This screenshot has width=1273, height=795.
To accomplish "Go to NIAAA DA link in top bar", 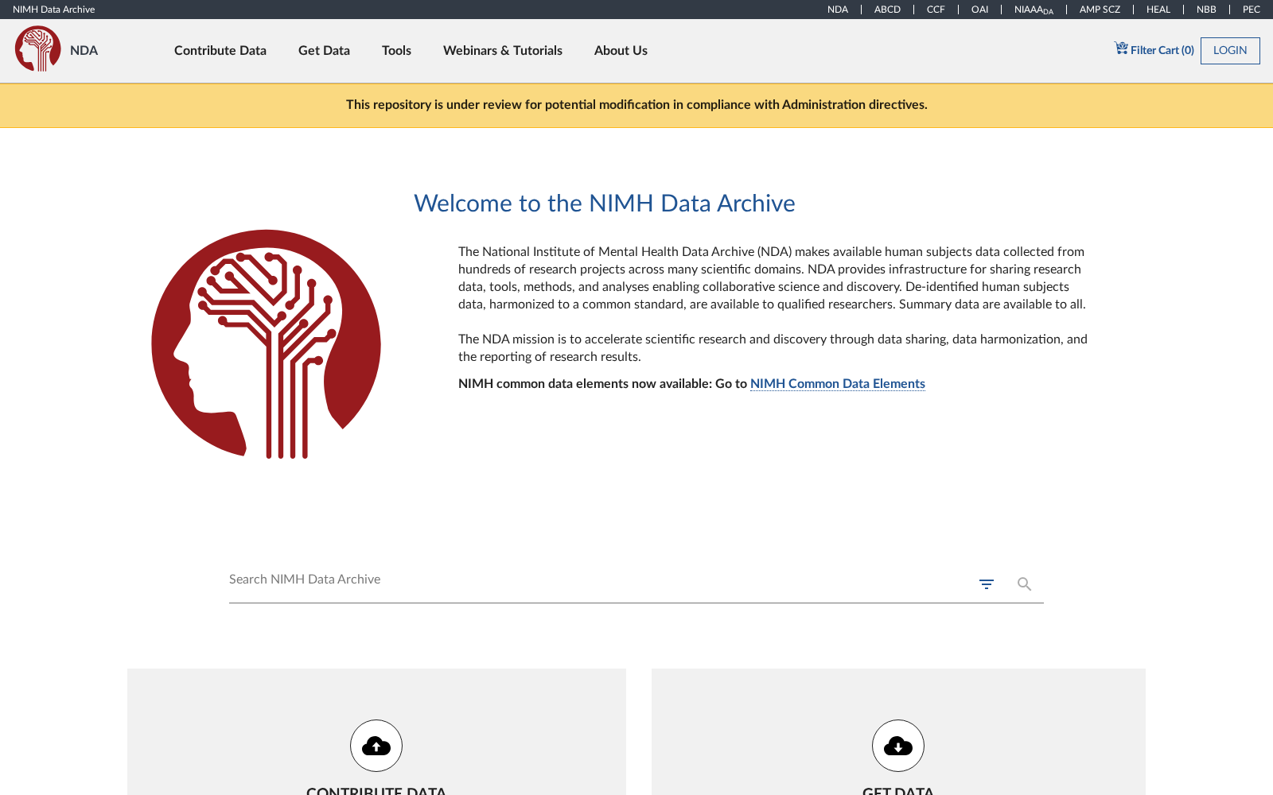I will click(x=1034, y=10).
